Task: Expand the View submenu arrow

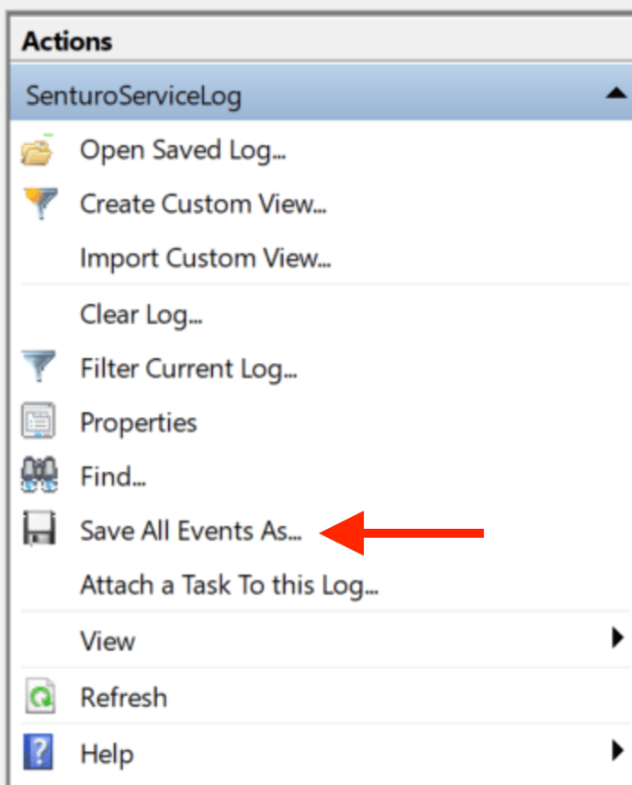Action: pyautogui.click(x=617, y=638)
